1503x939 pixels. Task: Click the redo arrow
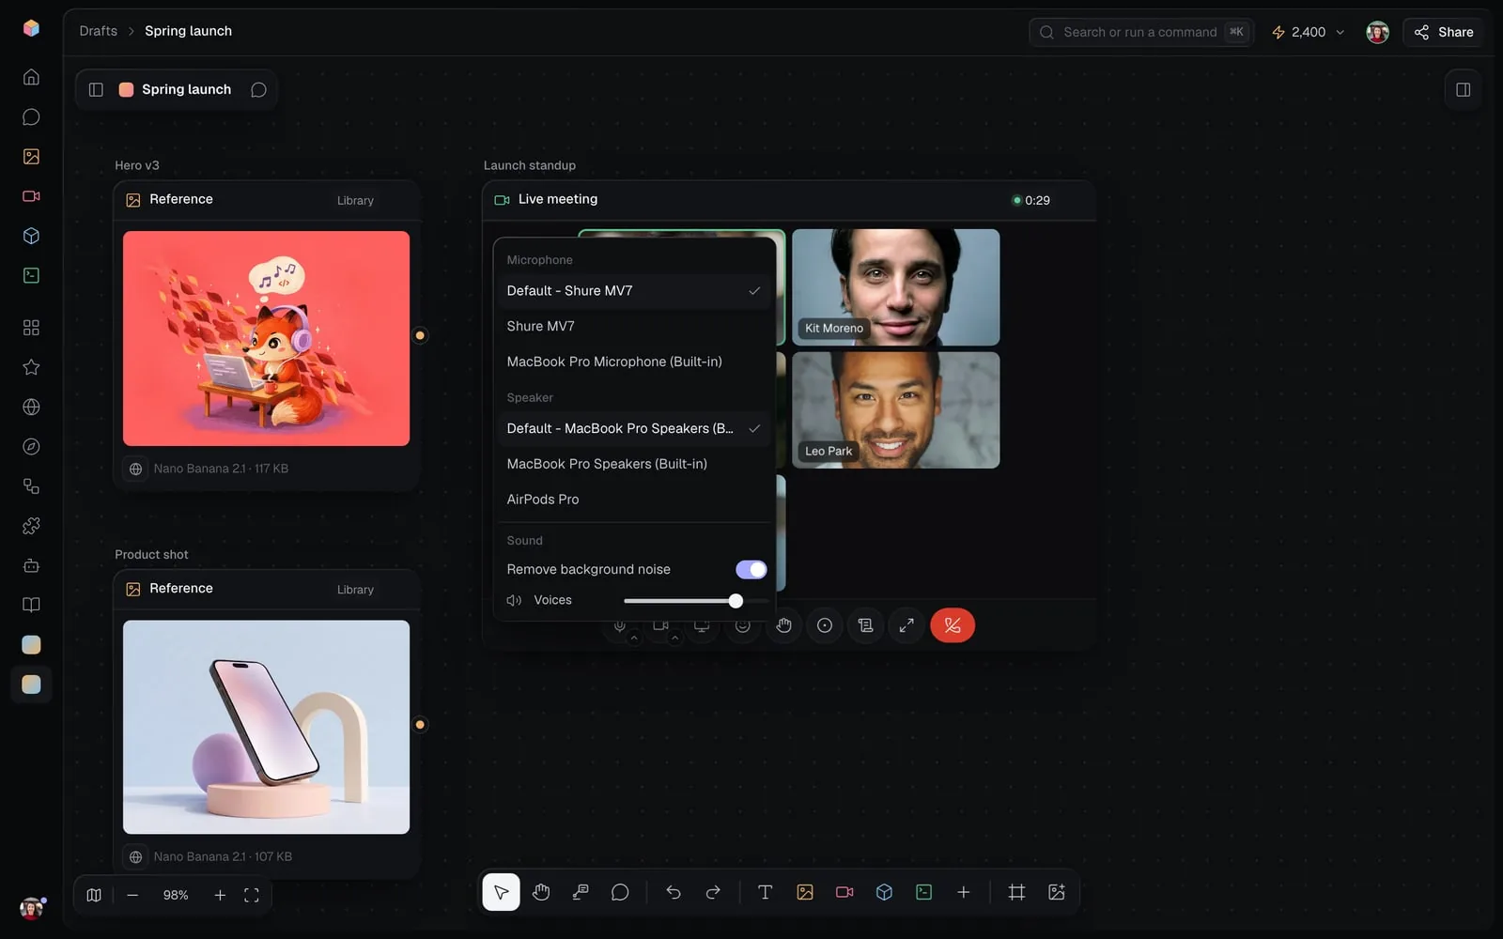(713, 892)
